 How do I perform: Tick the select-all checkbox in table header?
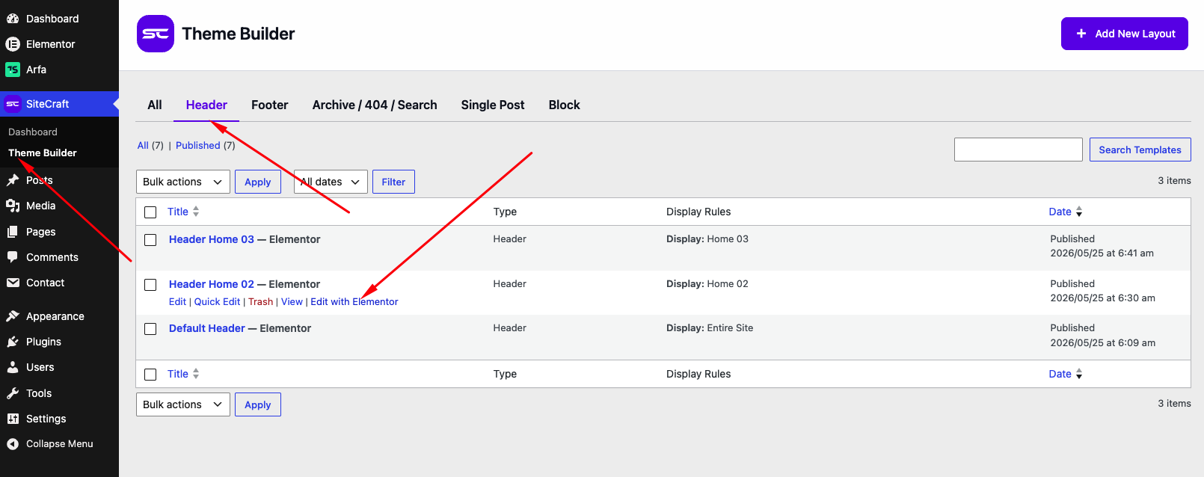[x=150, y=212]
